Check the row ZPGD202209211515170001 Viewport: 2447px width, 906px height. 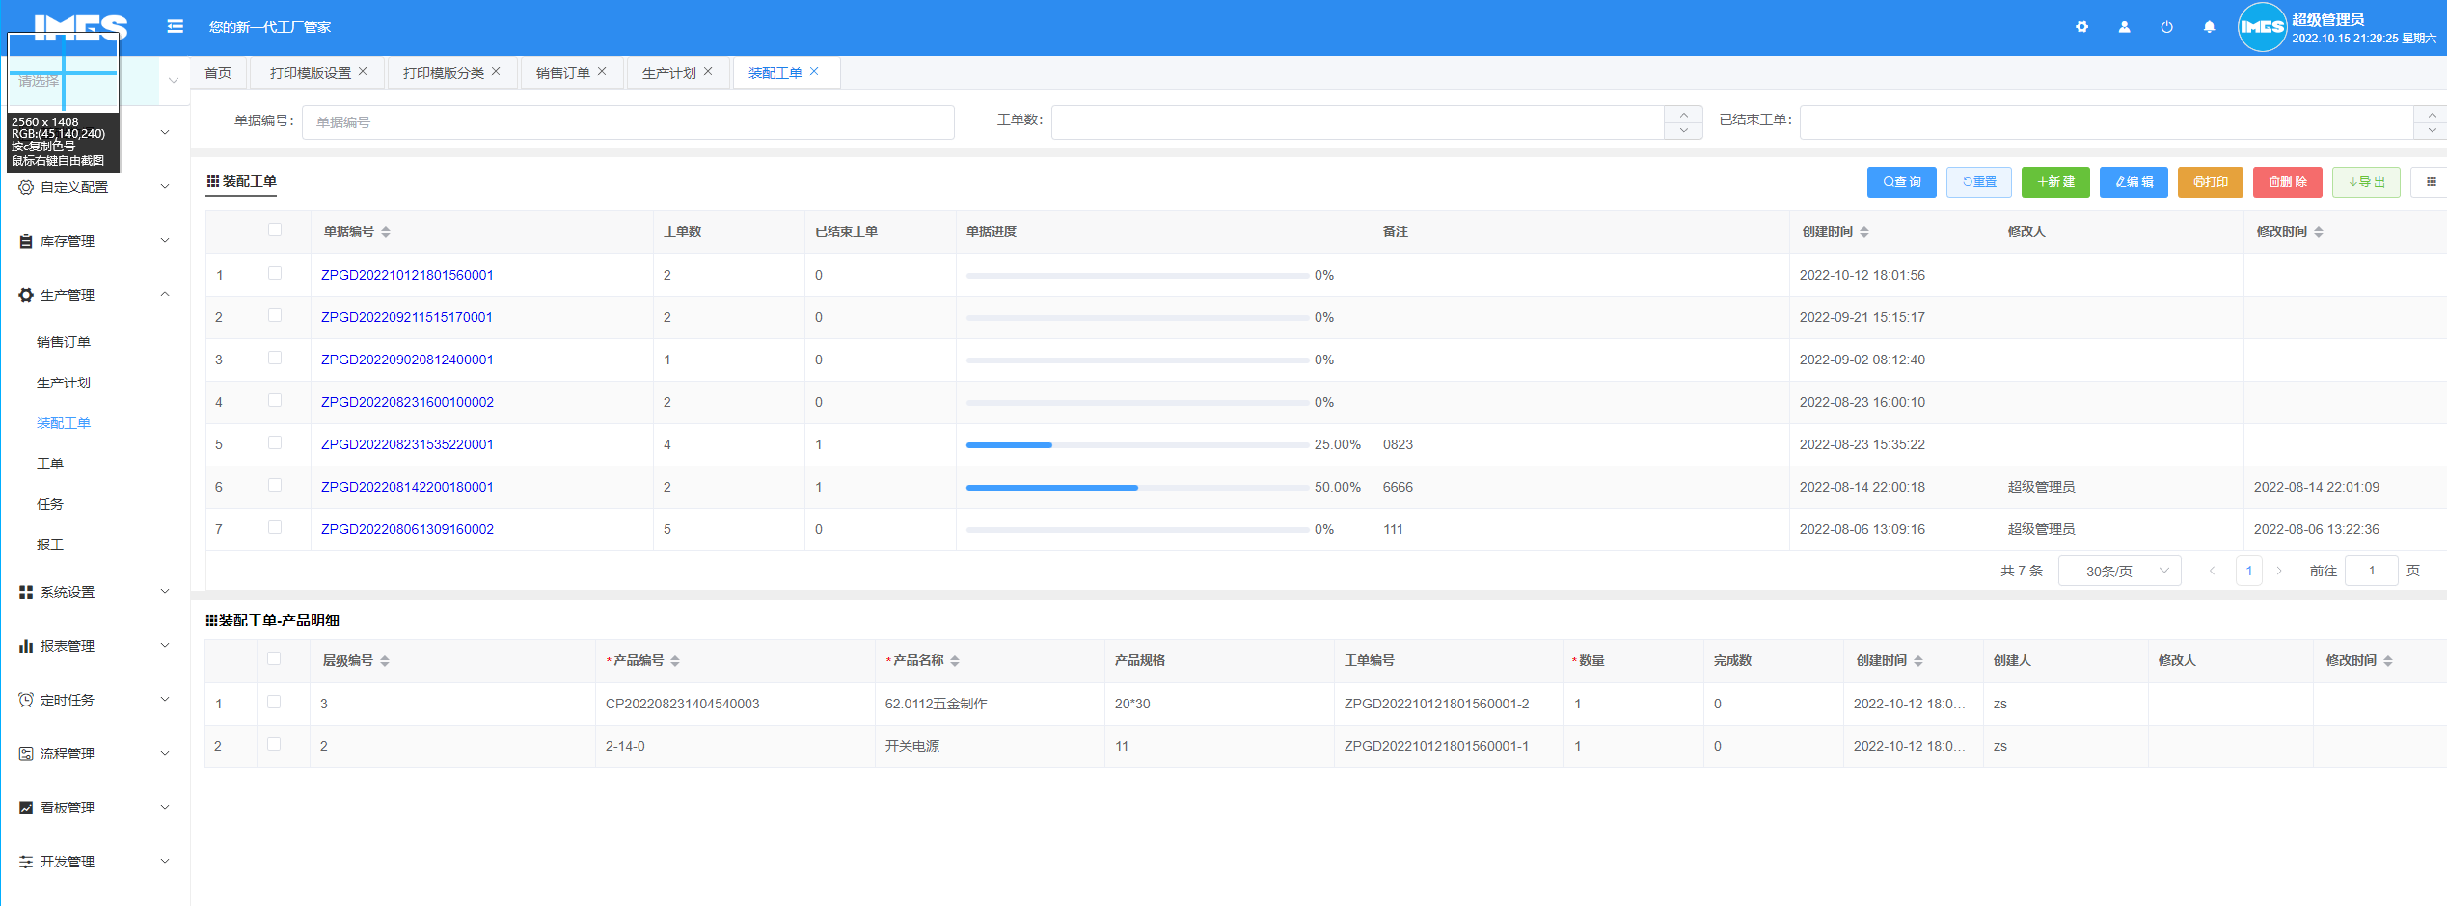pos(275,315)
